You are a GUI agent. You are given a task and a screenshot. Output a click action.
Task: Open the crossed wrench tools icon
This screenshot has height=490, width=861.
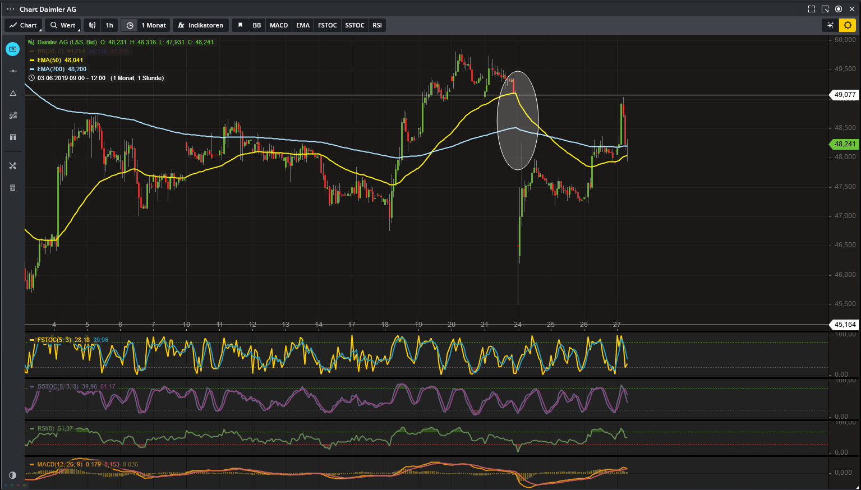(13, 166)
